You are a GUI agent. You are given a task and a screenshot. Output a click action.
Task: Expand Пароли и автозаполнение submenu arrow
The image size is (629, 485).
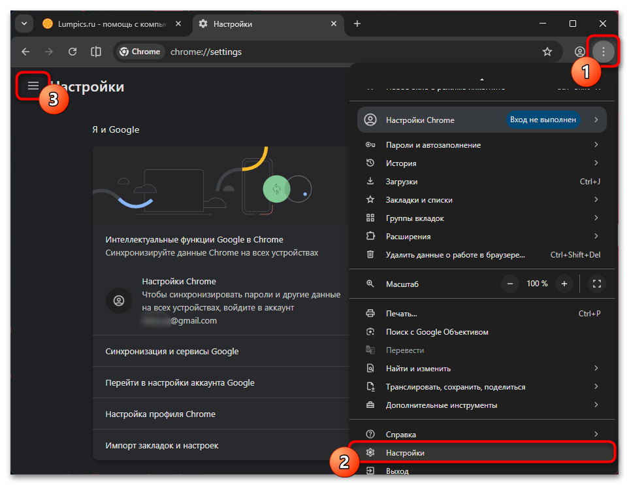(596, 144)
